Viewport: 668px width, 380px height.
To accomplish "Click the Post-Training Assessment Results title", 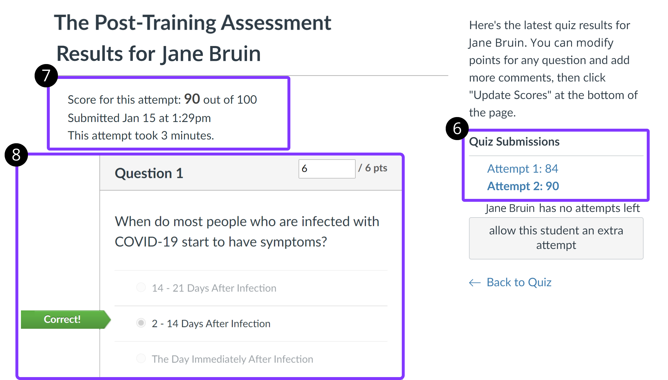I will [193, 38].
